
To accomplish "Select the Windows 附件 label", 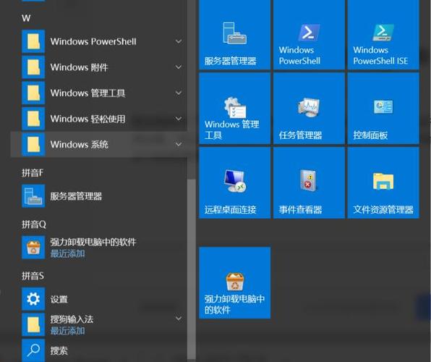I will click(79, 67).
